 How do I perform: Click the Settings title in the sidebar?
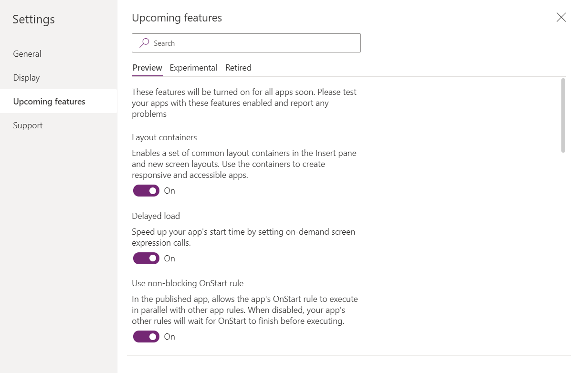(x=33, y=20)
